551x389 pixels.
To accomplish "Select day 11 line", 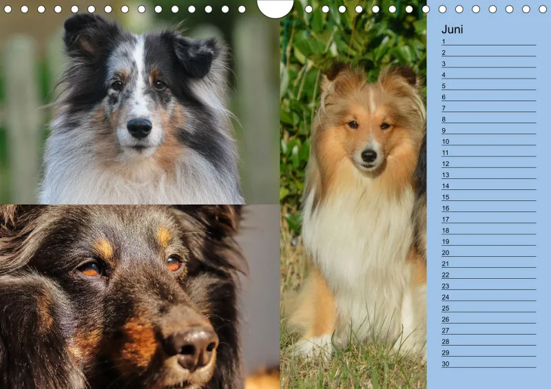I will 488,153.
